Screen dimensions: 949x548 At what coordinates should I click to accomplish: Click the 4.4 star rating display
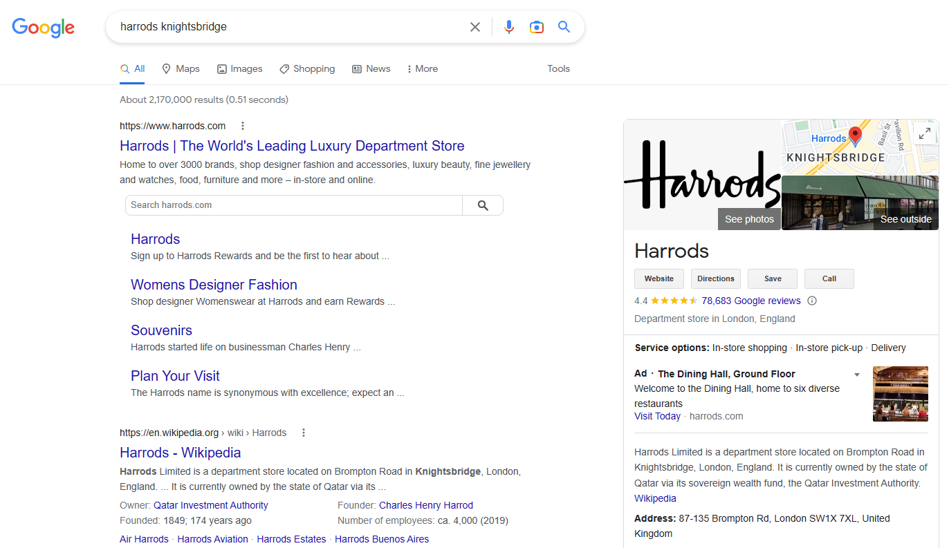click(x=665, y=301)
